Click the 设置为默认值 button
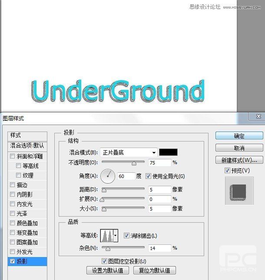The image size is (265, 280). (108, 270)
